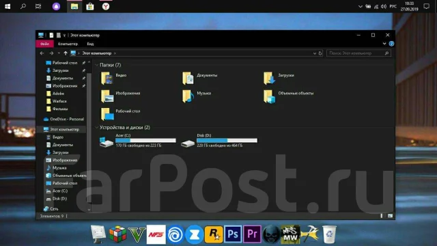Open taskbar search

click(x=23, y=6)
